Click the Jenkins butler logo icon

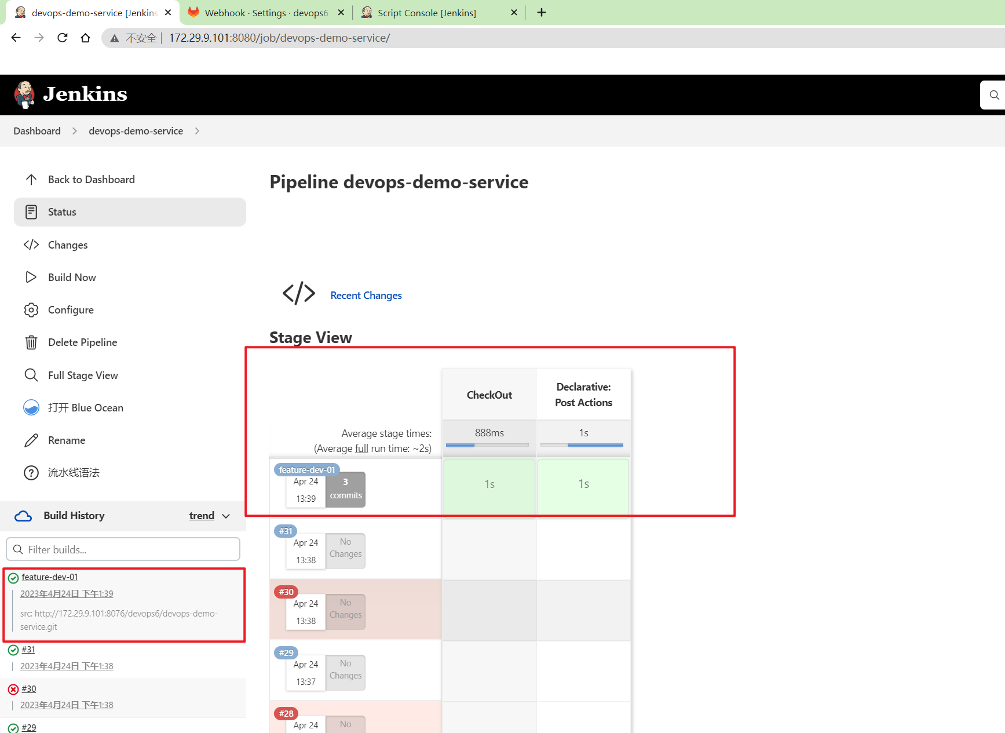24,95
